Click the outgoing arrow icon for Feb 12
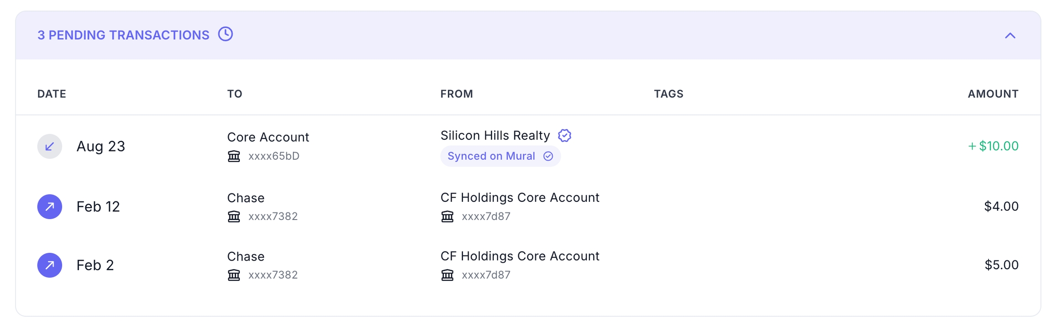This screenshot has height=330, width=1052. 50,207
